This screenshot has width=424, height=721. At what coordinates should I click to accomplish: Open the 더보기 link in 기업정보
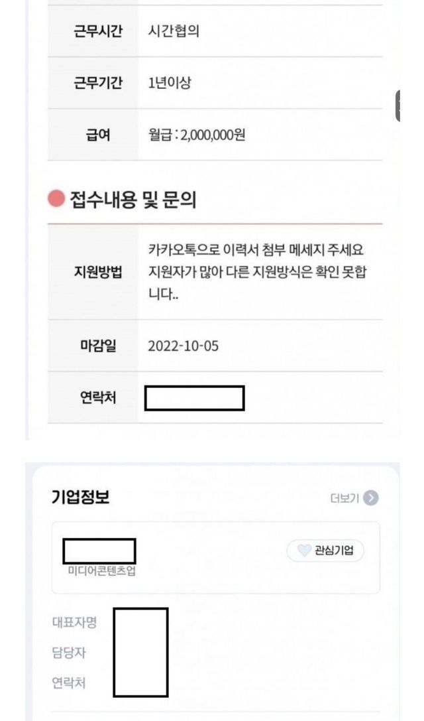[344, 498]
